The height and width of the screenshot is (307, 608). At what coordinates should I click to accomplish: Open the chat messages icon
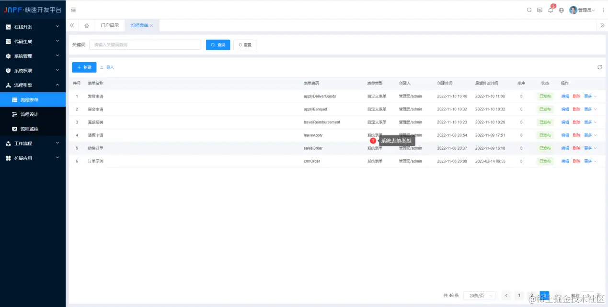539,10
